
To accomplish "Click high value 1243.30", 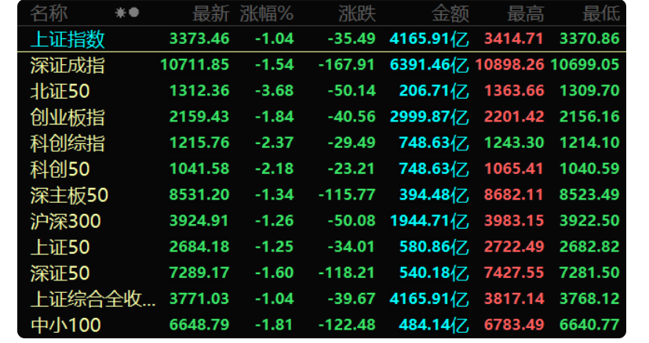I will coord(514,143).
